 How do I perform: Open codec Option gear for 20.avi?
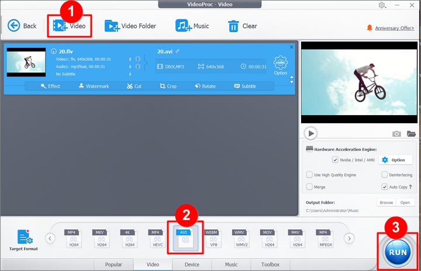tap(281, 65)
